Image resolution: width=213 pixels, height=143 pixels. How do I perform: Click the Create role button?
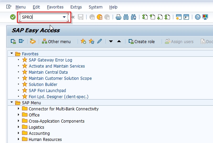pyautogui.click(x=142, y=41)
